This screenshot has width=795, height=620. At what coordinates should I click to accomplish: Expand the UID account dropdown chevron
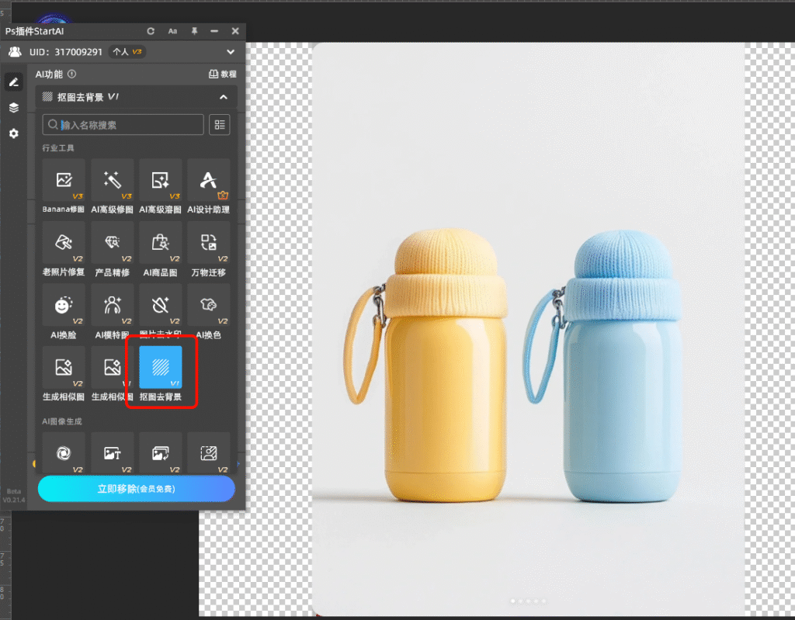(x=231, y=52)
